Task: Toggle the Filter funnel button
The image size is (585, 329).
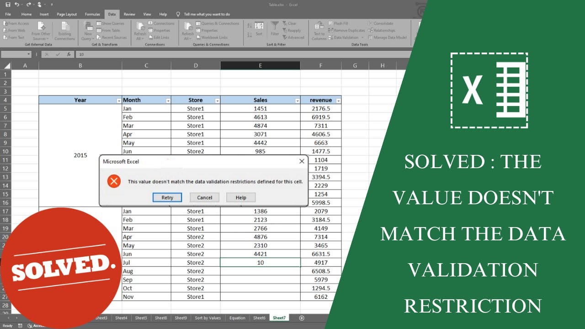Action: pyautogui.click(x=275, y=29)
